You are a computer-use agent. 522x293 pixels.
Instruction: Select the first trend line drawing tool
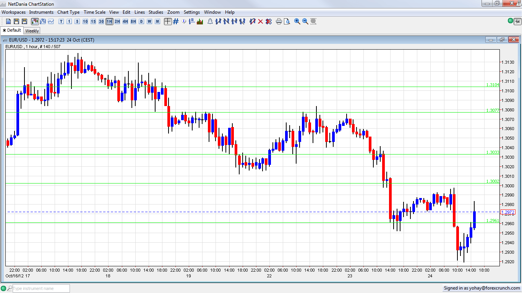pos(218,21)
